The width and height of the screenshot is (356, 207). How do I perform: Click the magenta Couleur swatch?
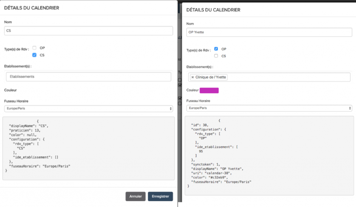coord(209,90)
